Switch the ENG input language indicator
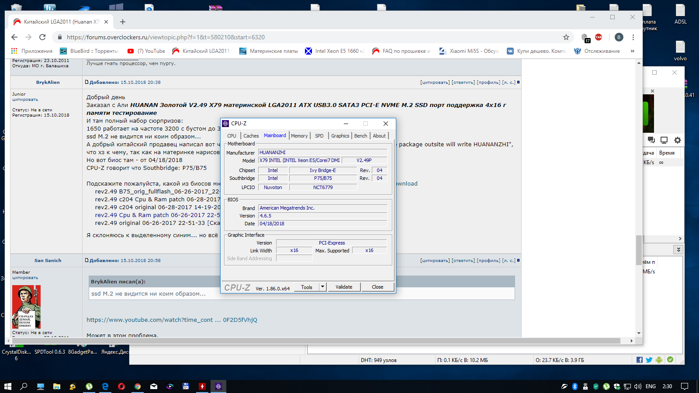 tap(651, 386)
